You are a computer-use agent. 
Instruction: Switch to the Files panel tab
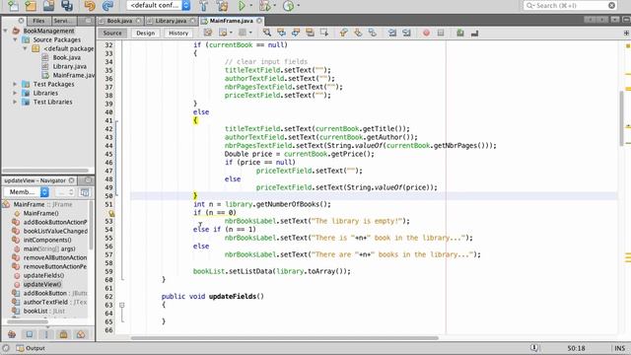point(38,21)
